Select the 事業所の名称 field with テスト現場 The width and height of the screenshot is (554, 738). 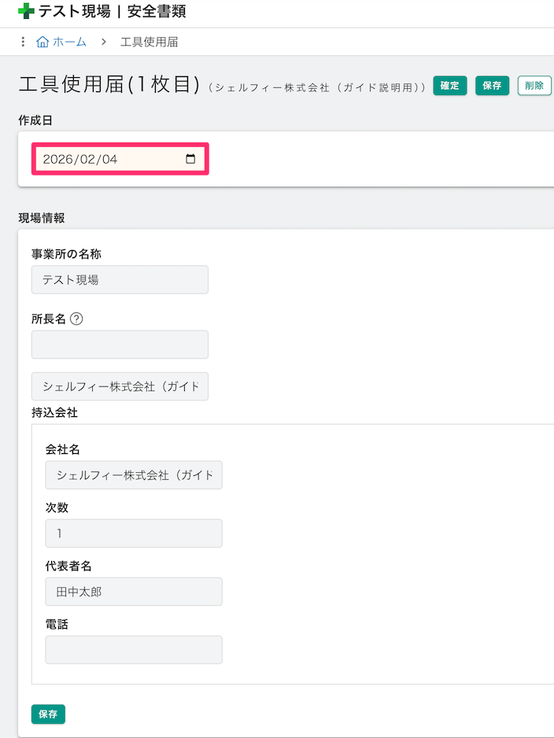120,279
